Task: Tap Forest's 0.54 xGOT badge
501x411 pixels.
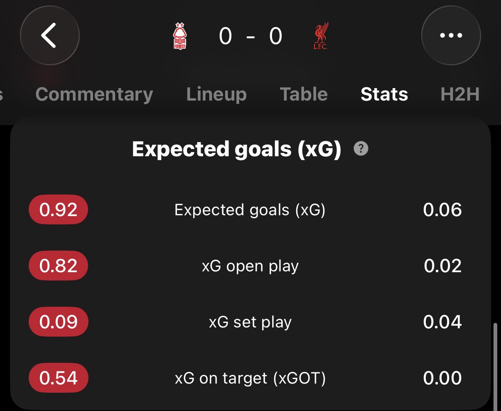Action: [59, 378]
